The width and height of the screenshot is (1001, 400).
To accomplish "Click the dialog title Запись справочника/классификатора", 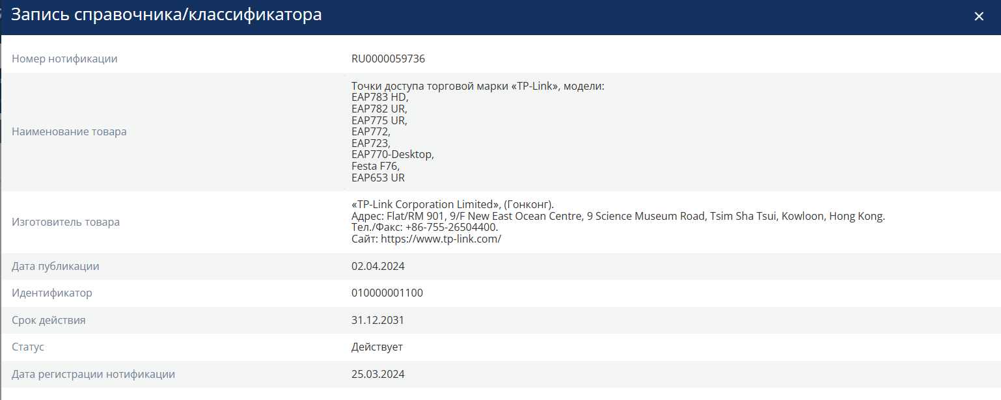I will [167, 15].
